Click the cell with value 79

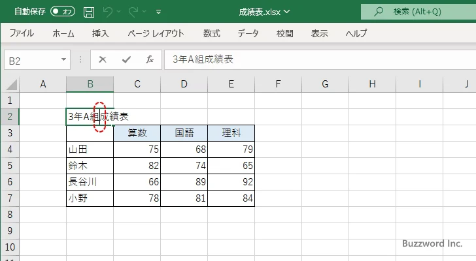coord(231,149)
